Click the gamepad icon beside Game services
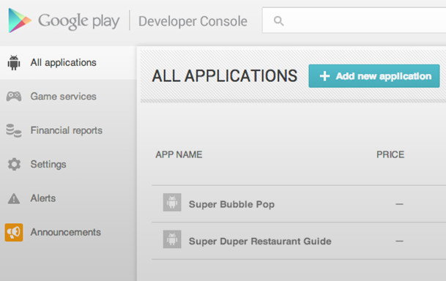This screenshot has width=446, height=281. pyautogui.click(x=14, y=97)
